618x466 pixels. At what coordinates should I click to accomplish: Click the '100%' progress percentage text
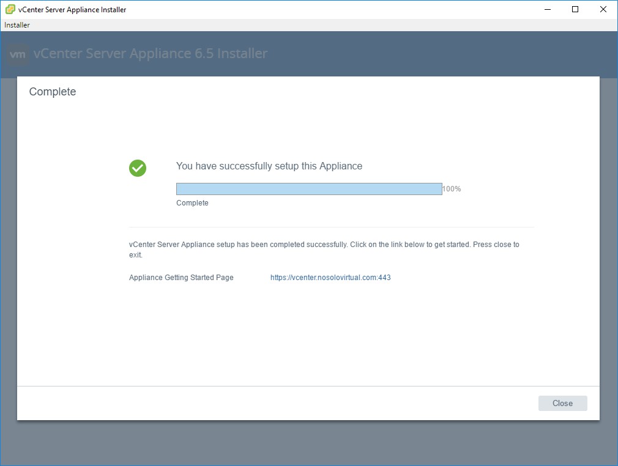tap(452, 189)
